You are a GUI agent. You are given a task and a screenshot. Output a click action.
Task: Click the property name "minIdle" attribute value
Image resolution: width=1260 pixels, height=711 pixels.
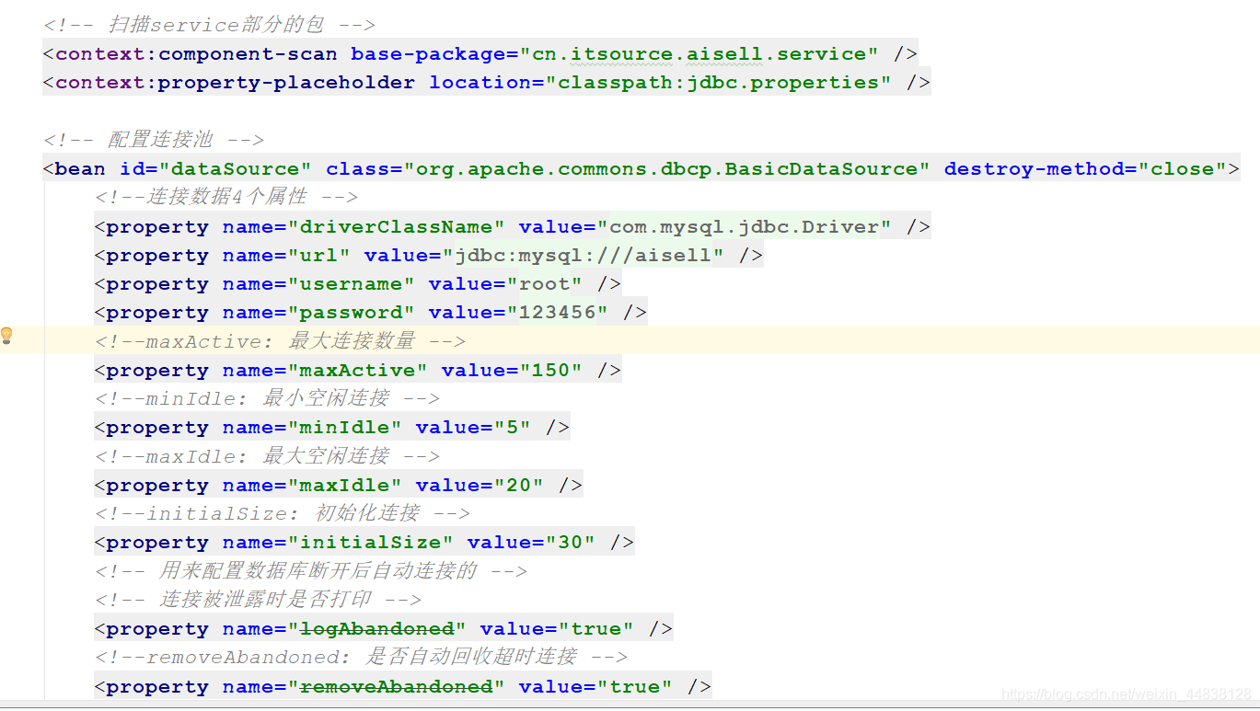pos(344,428)
